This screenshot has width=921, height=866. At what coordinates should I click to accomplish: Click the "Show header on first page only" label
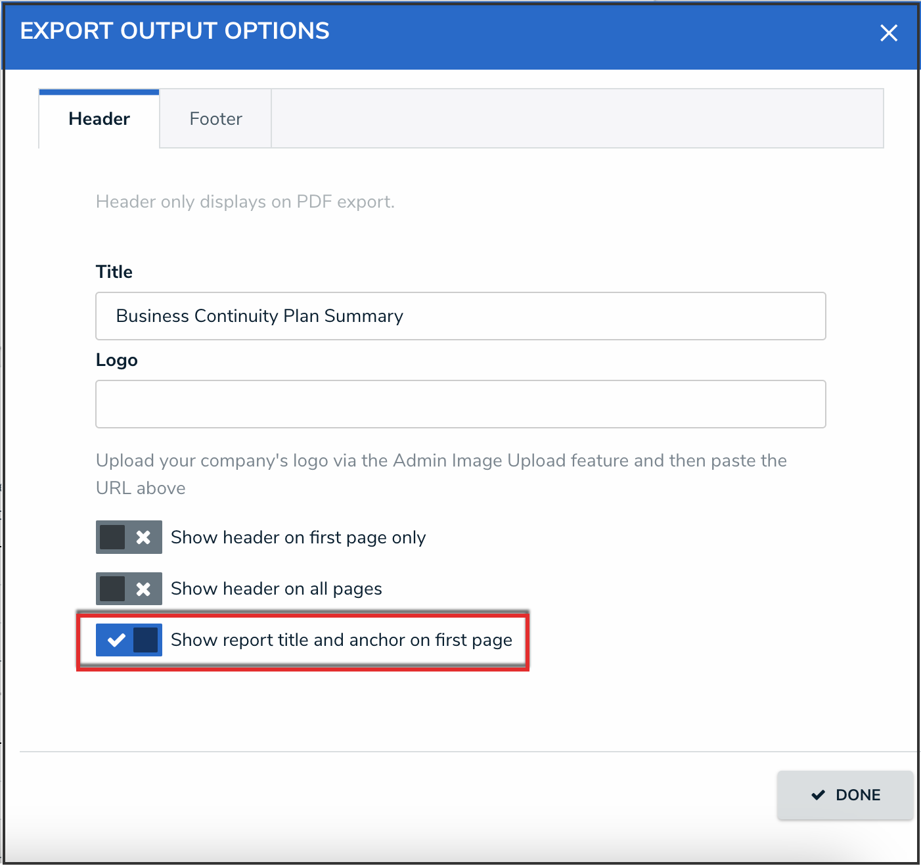pos(298,537)
